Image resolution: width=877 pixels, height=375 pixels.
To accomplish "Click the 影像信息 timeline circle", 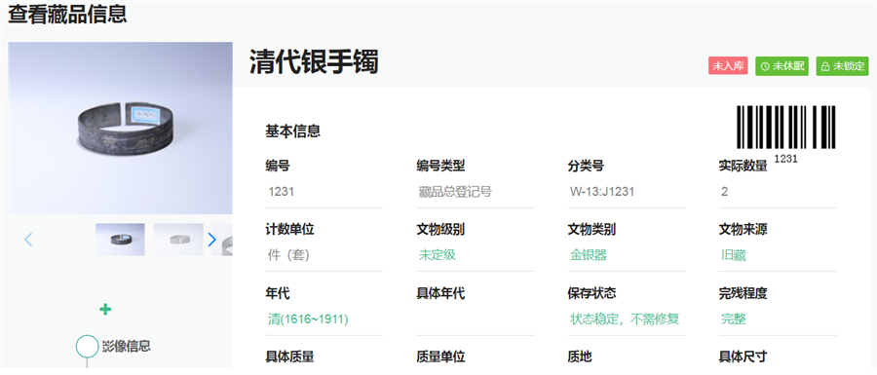I will pyautogui.click(x=87, y=346).
